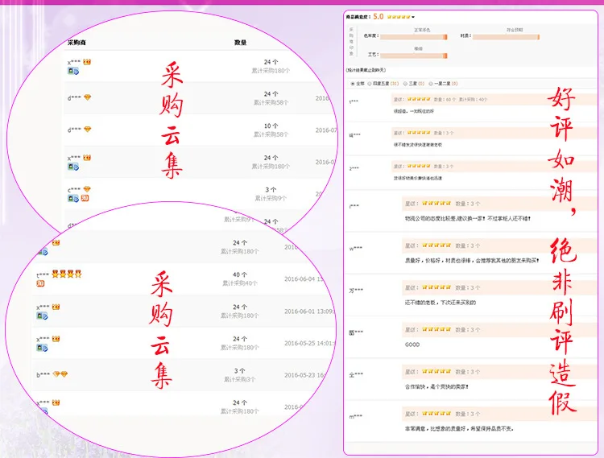The width and height of the screenshot is (604, 458).
Task: Click crown badge of x*** in 2016-06-01 row
Action: (56, 307)
